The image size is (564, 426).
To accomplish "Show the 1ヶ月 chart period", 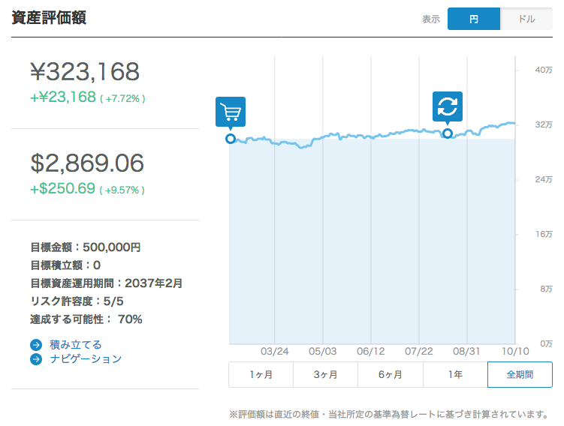I will [x=261, y=375].
